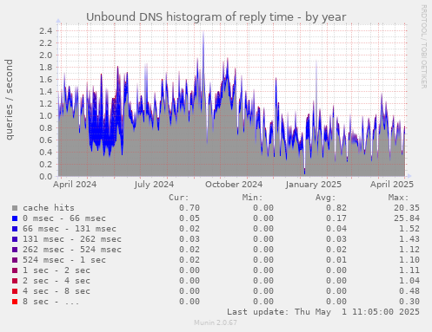Click the Max value 0.30
Screen dimensions: 432x332
coord(409,302)
